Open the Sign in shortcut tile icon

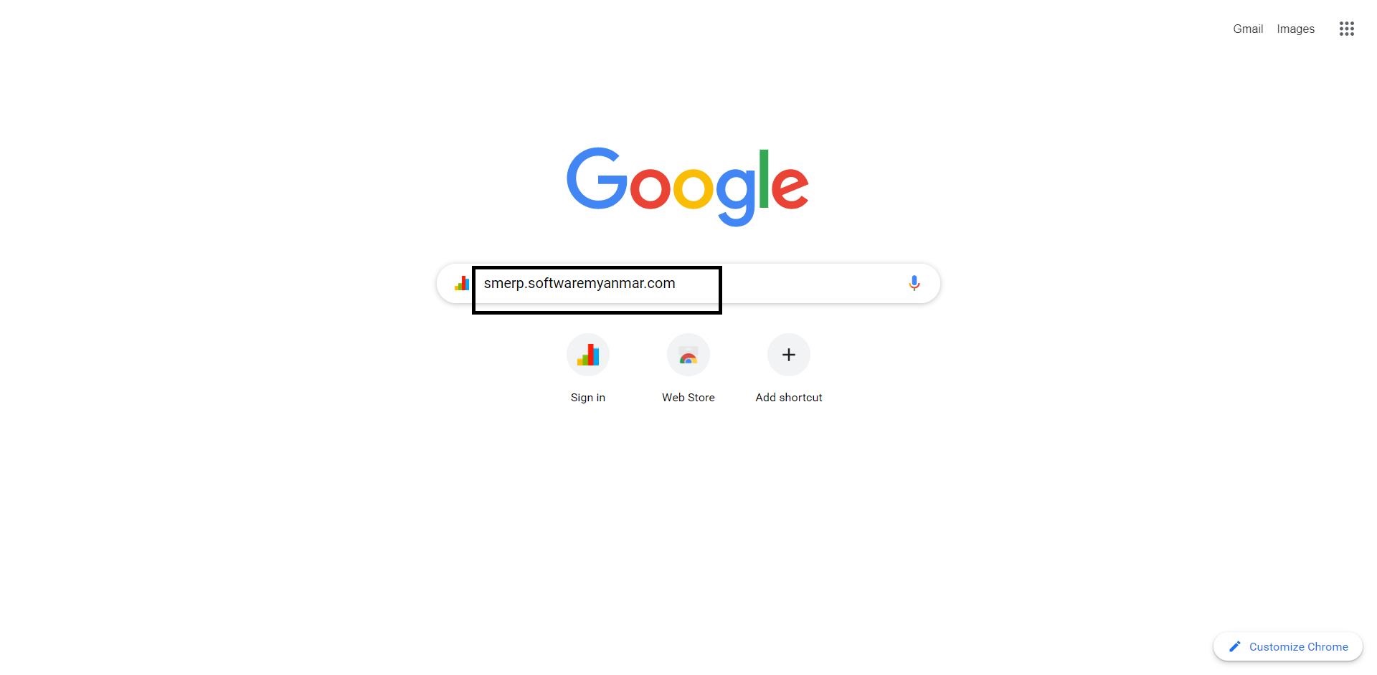pyautogui.click(x=588, y=355)
